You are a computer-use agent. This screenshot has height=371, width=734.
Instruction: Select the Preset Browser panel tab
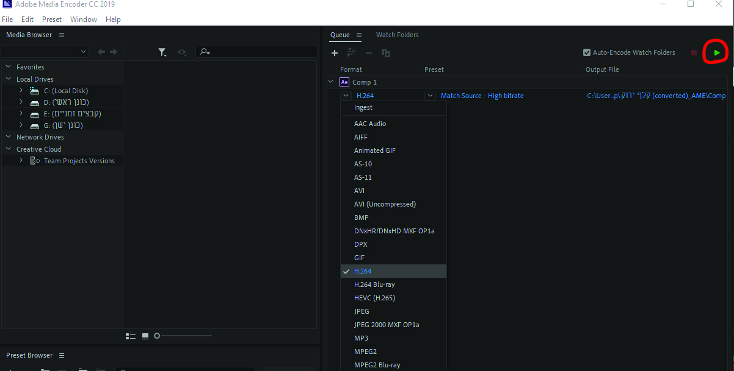29,355
